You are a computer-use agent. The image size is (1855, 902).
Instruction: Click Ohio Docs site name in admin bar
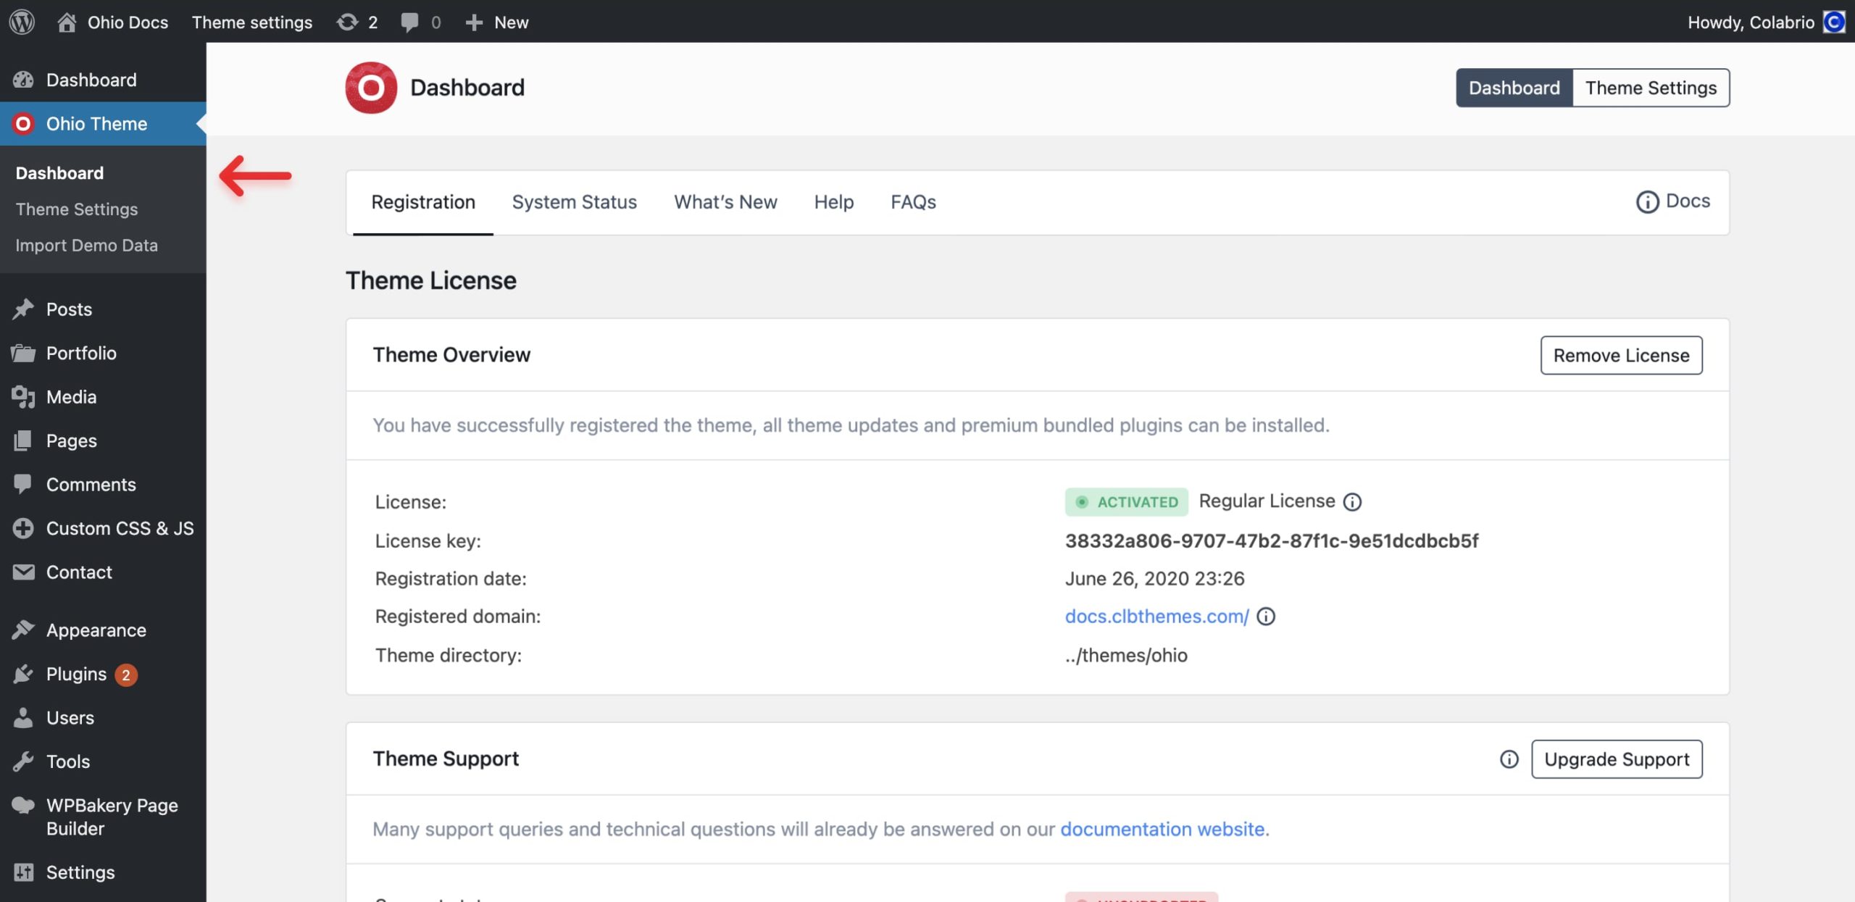(x=128, y=22)
